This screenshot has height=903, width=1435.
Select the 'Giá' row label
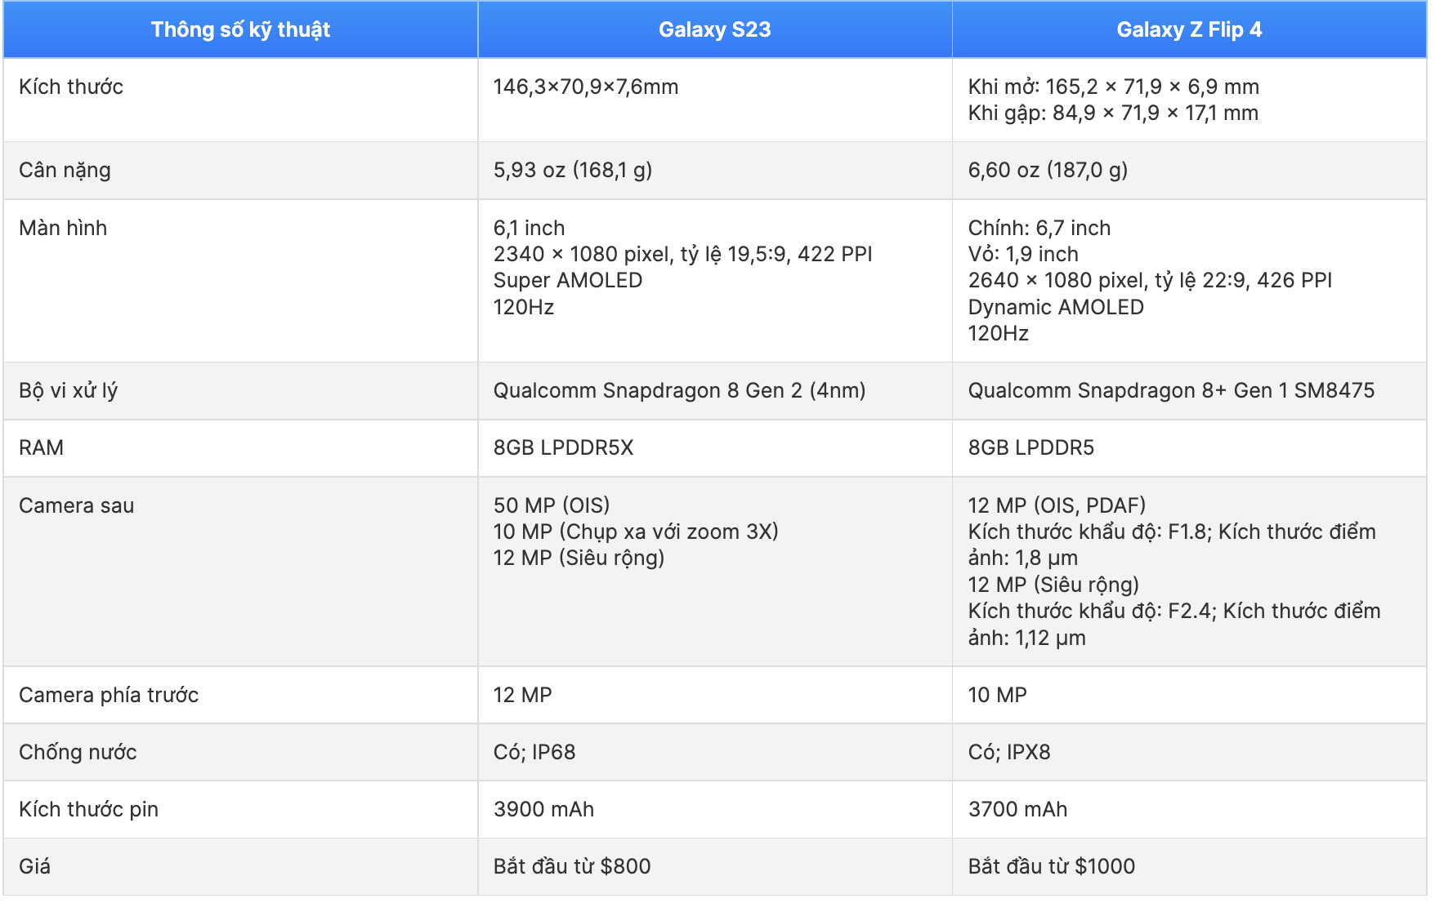[34, 866]
